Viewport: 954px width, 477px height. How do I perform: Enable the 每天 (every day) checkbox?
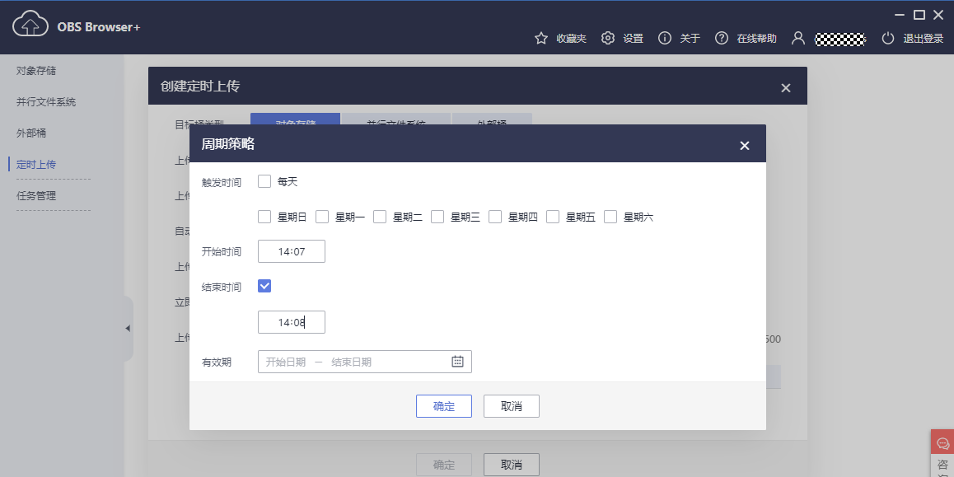pyautogui.click(x=264, y=182)
